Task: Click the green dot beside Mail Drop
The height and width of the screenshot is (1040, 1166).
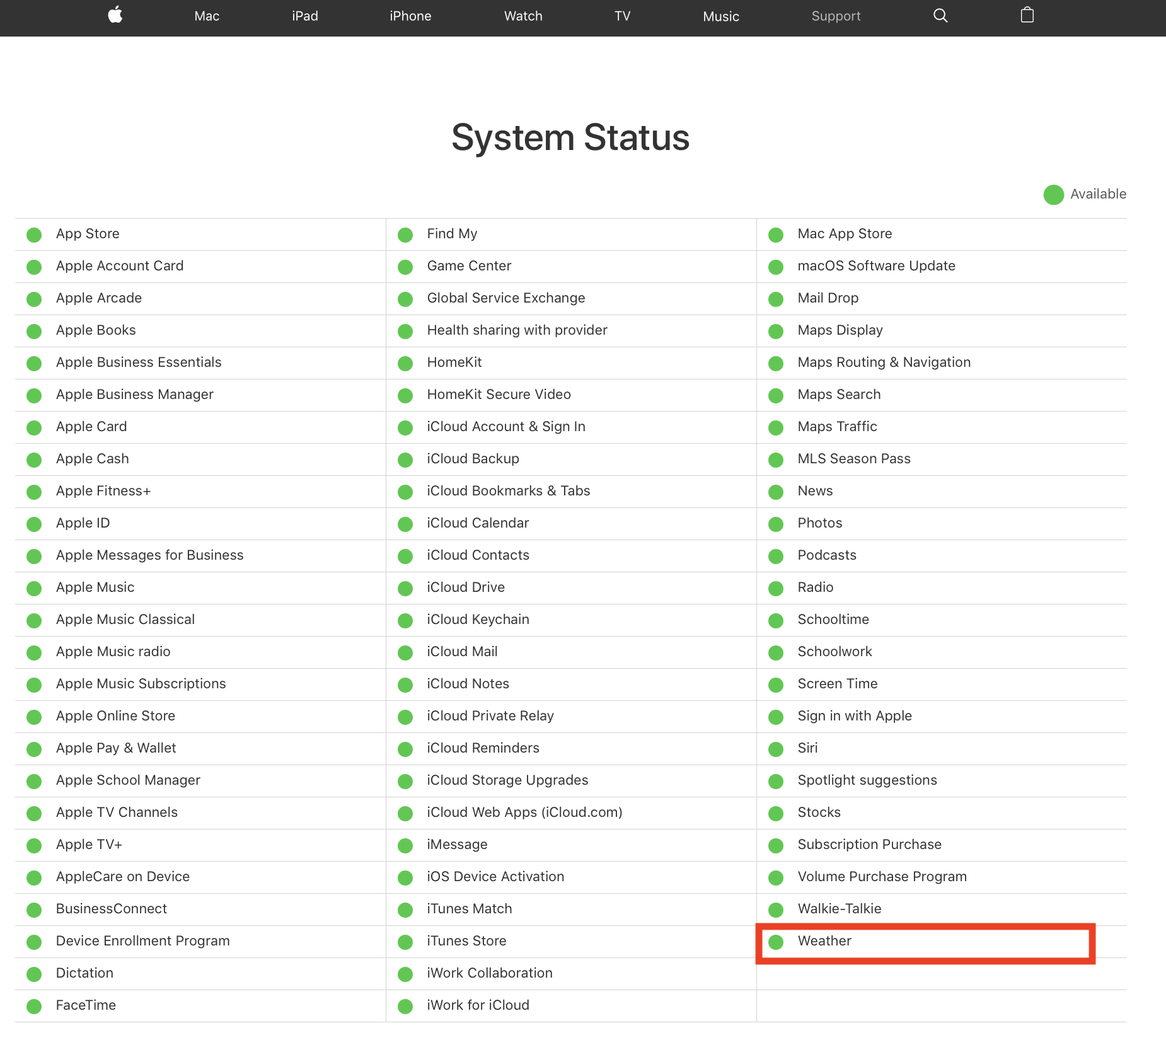Action: pos(776,299)
